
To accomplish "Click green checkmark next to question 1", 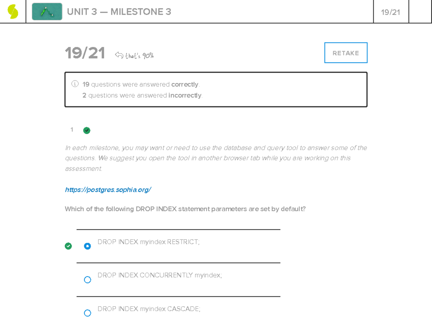I will pyautogui.click(x=87, y=130).
